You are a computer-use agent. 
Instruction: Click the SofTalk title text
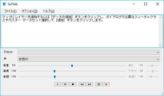pos(13,4)
